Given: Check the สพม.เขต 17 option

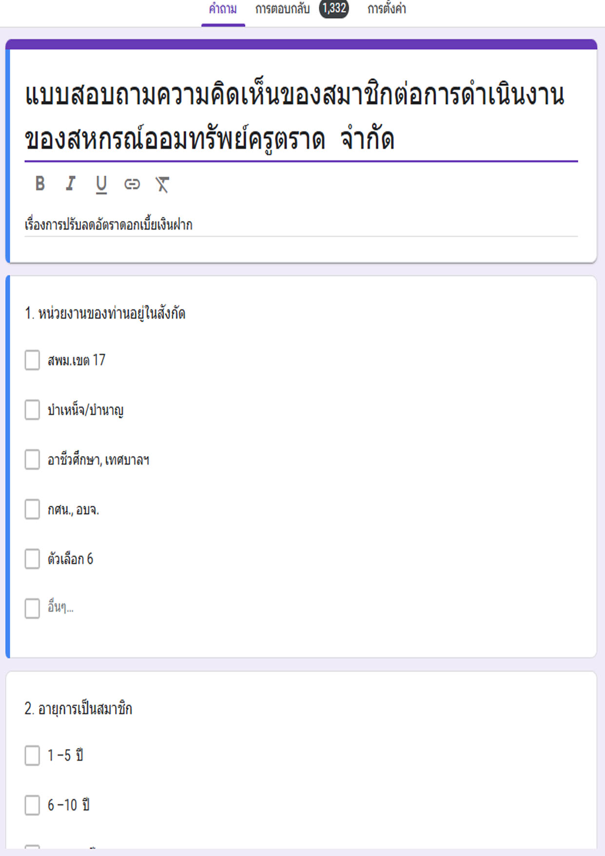Looking at the screenshot, I should point(32,360).
